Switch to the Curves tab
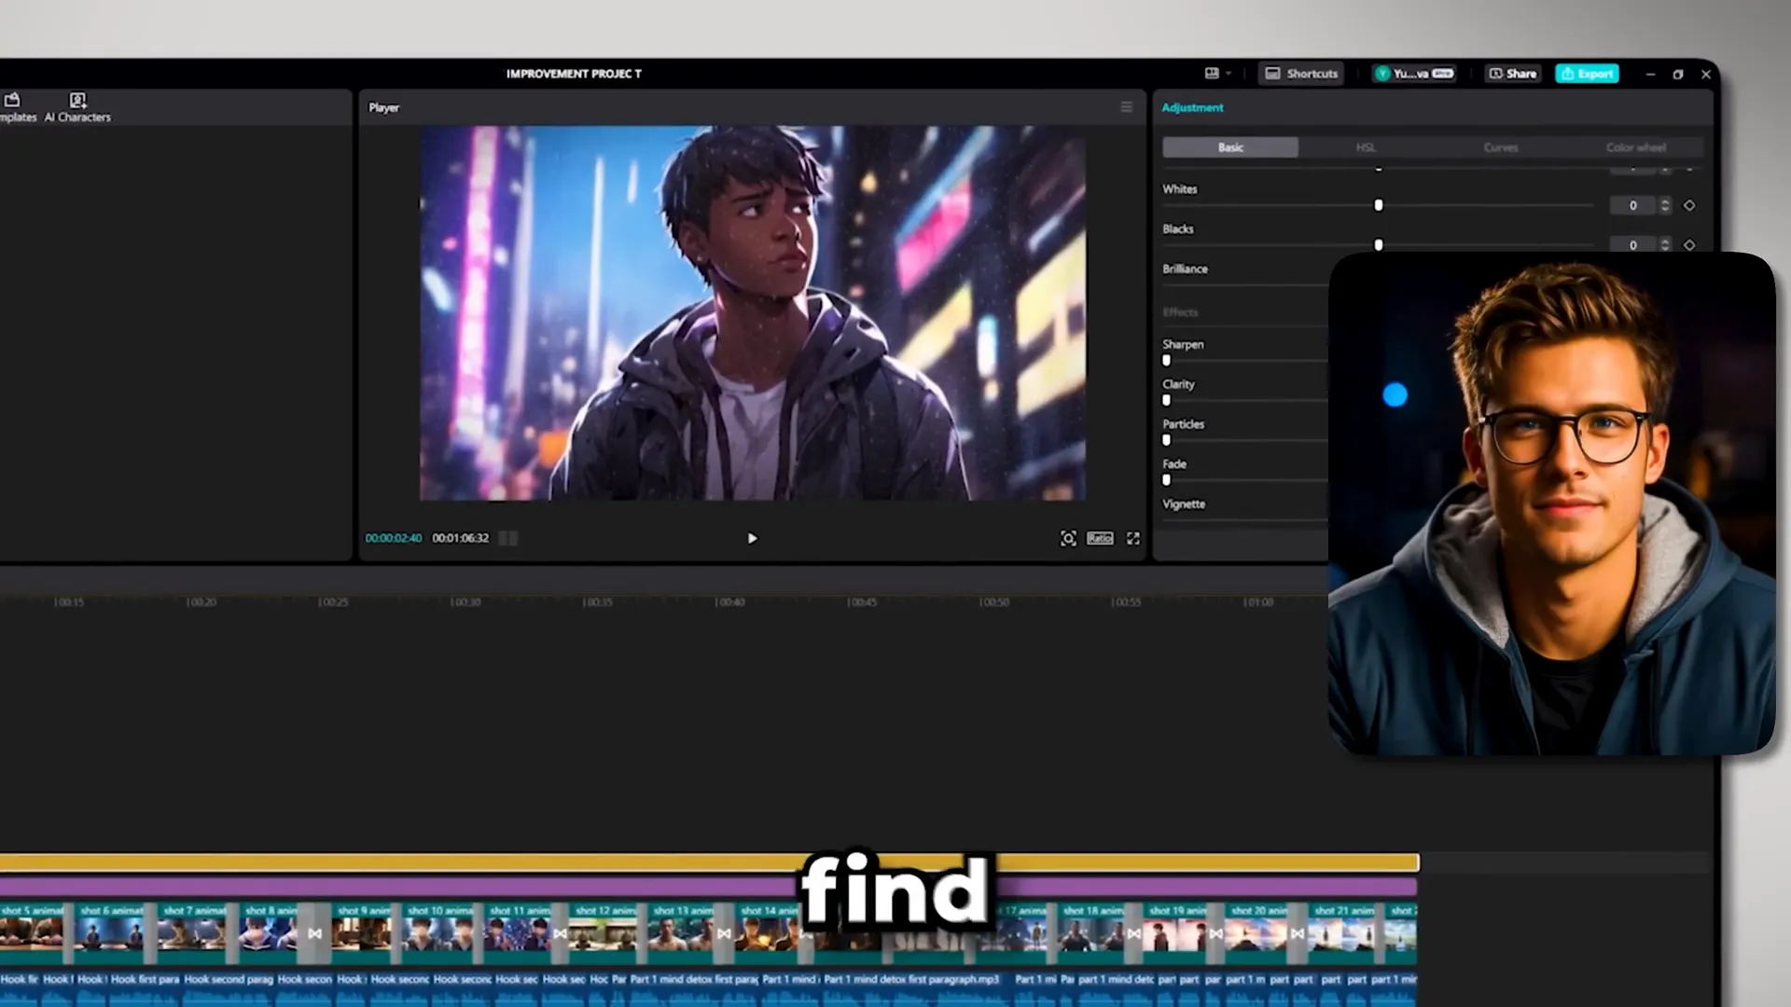This screenshot has height=1007, width=1791. tap(1500, 147)
